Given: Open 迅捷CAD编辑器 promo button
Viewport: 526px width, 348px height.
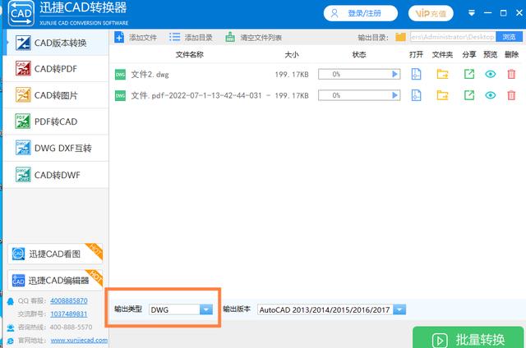Looking at the screenshot, I should [55, 281].
